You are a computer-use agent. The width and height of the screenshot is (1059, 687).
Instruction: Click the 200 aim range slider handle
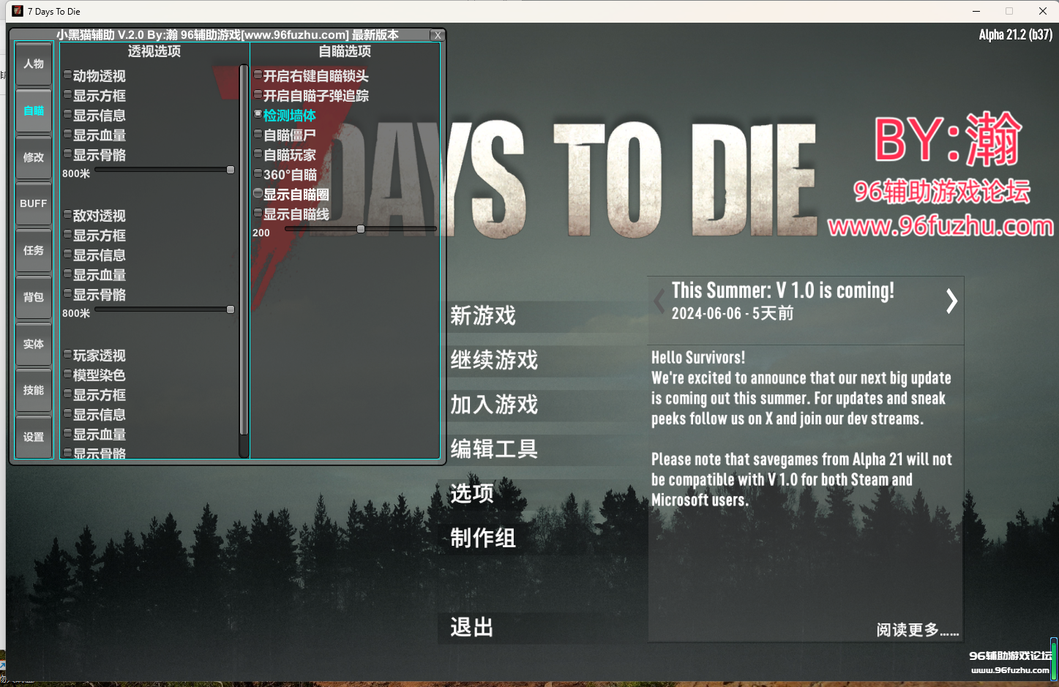pos(361,229)
